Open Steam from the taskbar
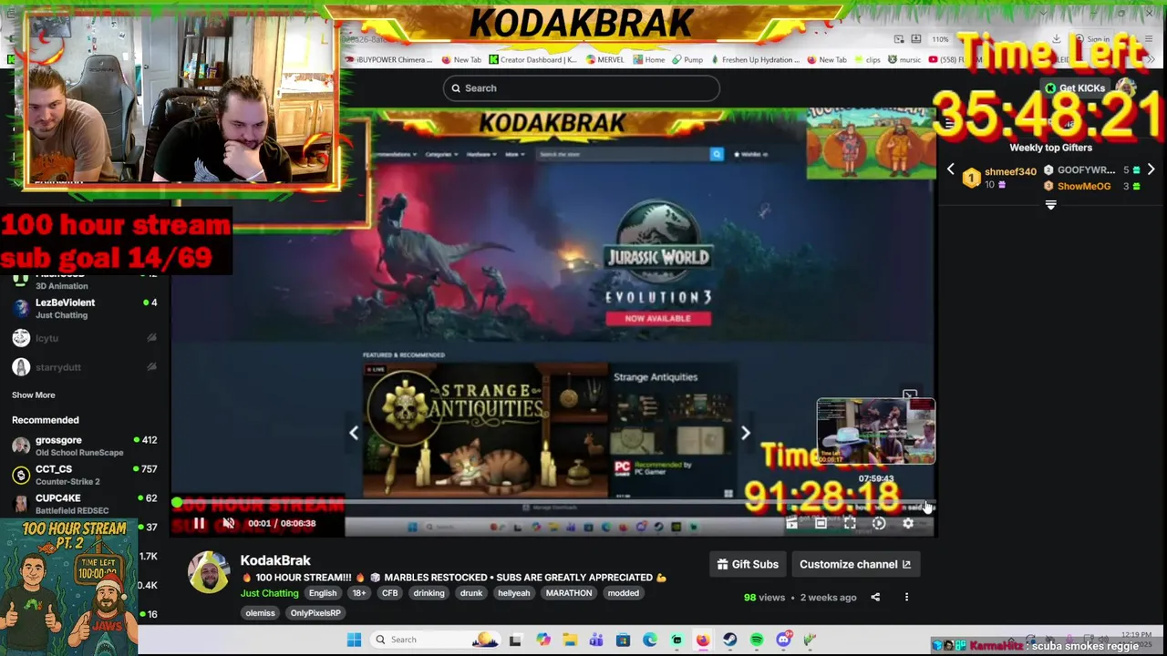This screenshot has width=1167, height=656. tap(729, 640)
